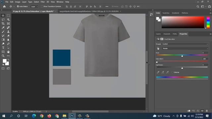Select the Clone Stamp tool
Screen dimensions: 212x119
pyautogui.click(x=8, y=32)
